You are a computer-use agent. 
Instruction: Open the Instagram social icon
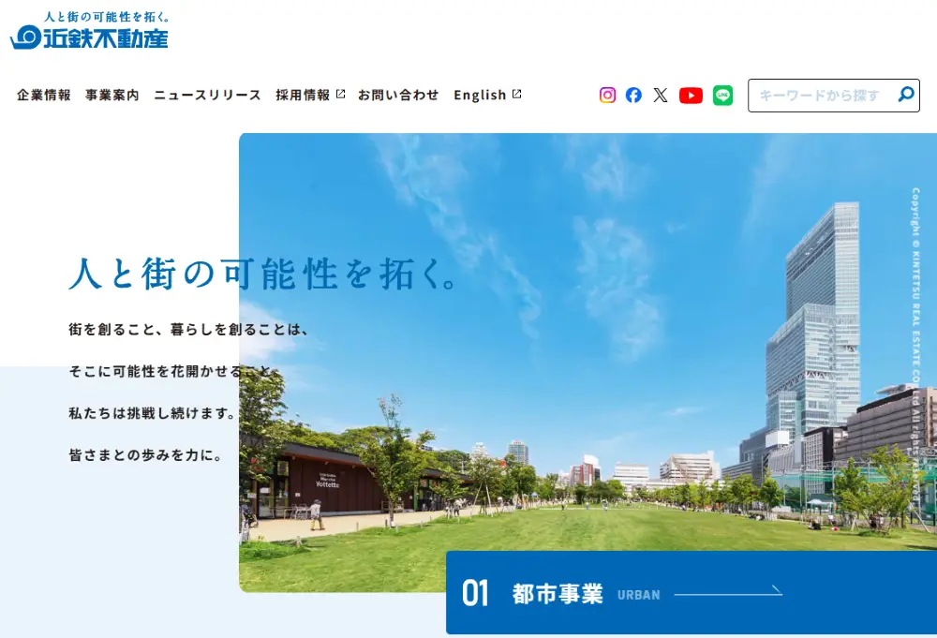tap(607, 95)
